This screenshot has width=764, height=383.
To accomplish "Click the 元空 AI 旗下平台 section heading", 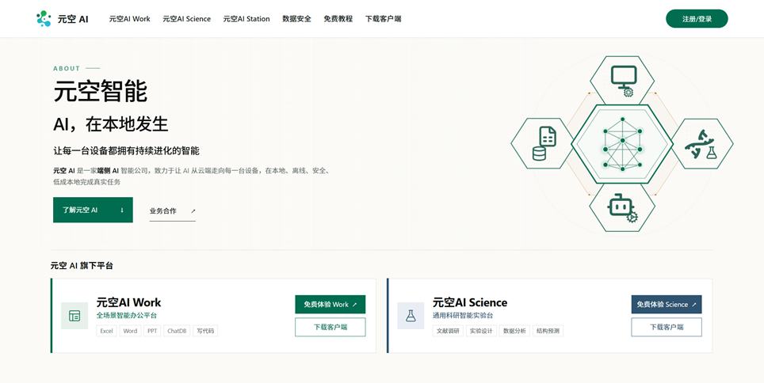I will 82,266.
